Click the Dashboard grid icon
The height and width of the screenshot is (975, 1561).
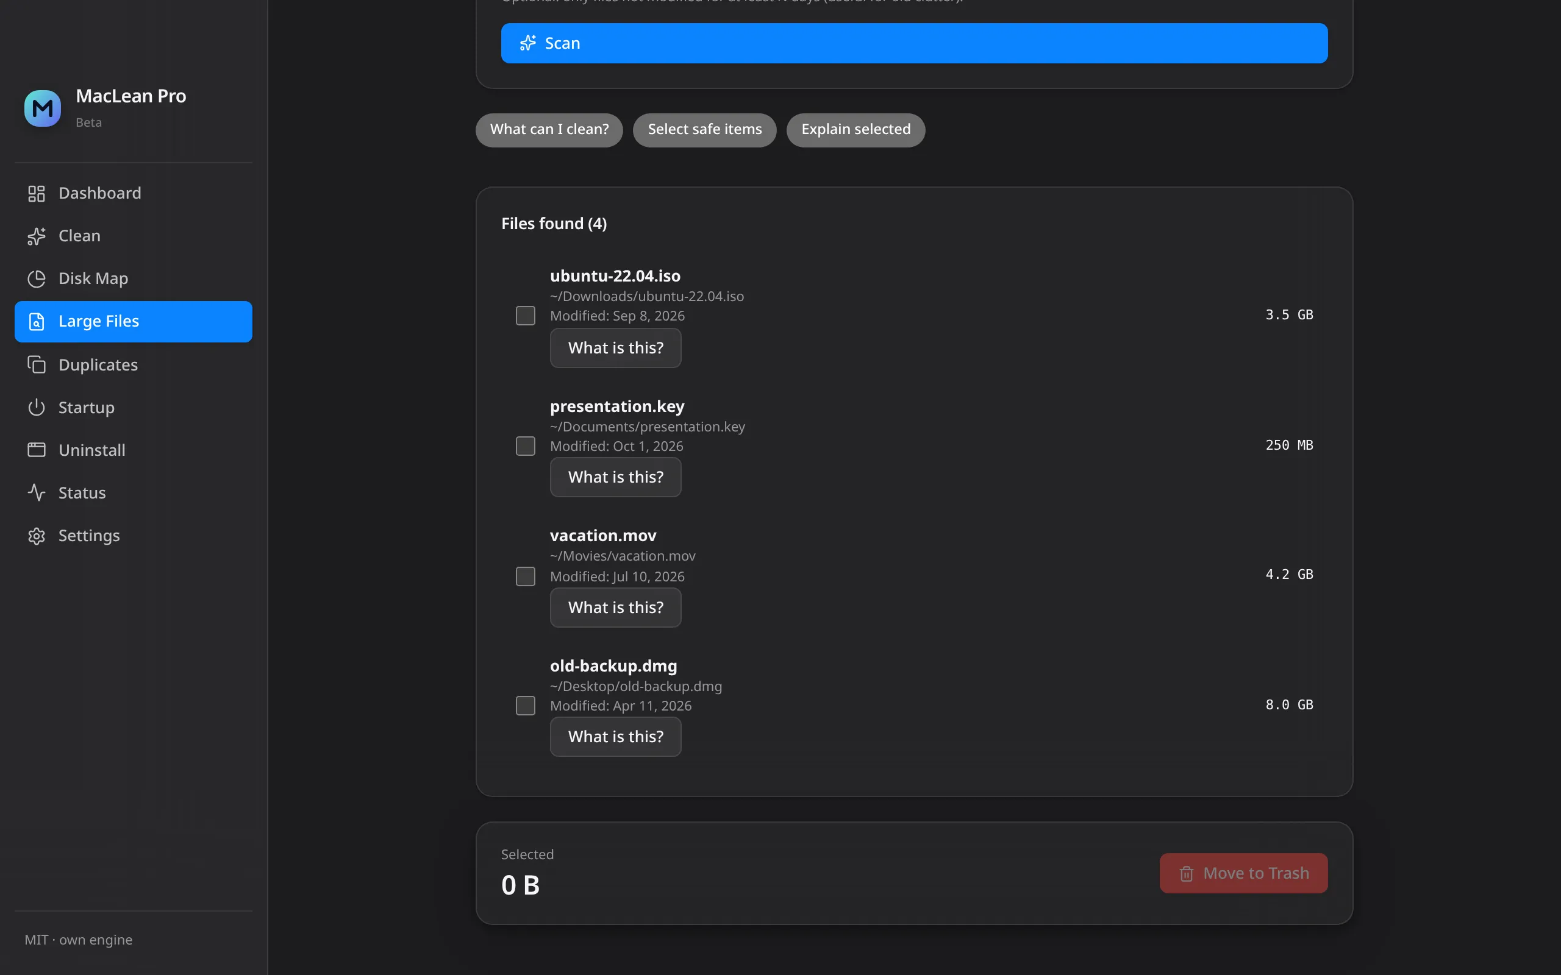tap(37, 193)
